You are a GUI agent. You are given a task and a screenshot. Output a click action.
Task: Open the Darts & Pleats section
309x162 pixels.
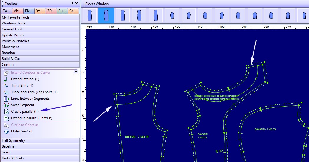click(x=40, y=158)
